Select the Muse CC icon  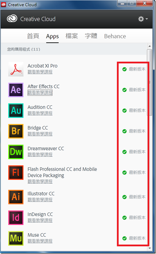tap(16, 238)
